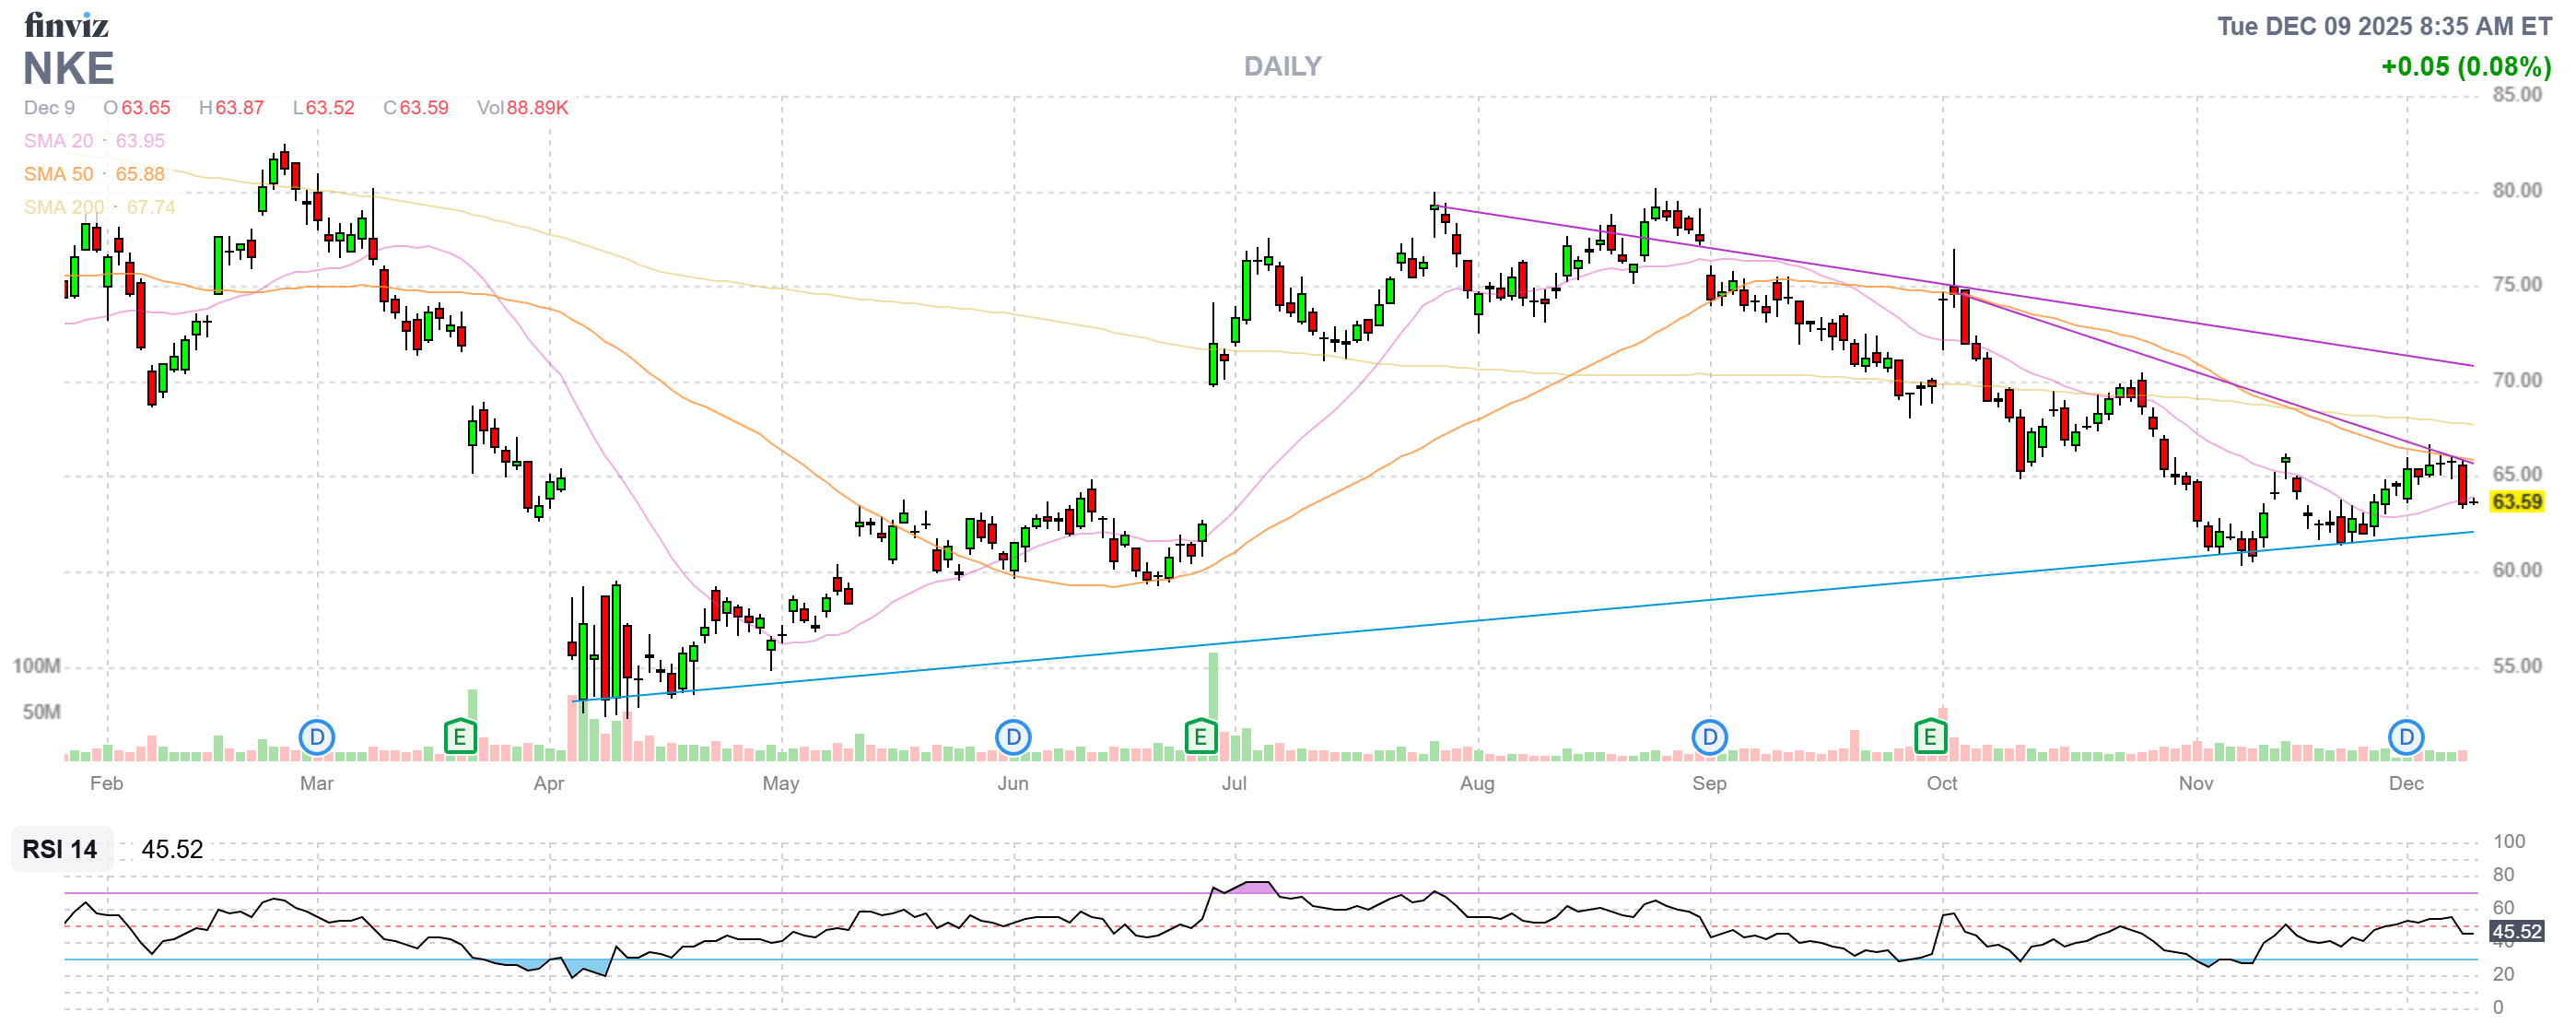The width and height of the screenshot is (2576, 1036).
Task: Click the 45.52 RSI value tag
Action: (x=2516, y=932)
